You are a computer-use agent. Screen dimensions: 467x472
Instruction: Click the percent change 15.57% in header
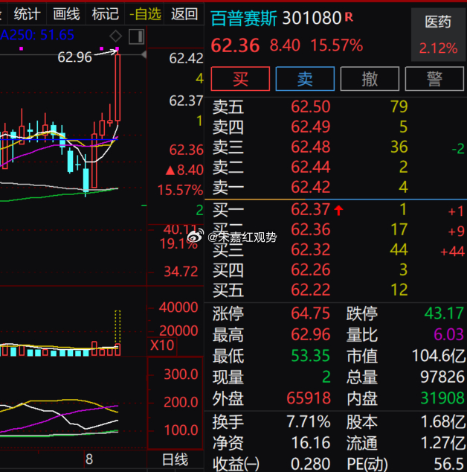click(x=336, y=45)
